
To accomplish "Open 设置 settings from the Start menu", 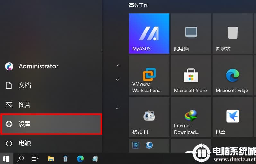I will pos(51,124).
